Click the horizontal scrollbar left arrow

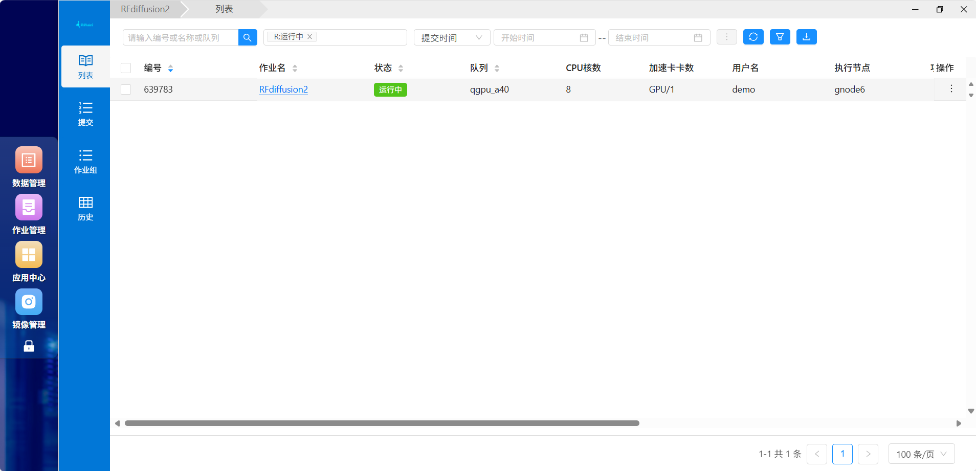[117, 423]
